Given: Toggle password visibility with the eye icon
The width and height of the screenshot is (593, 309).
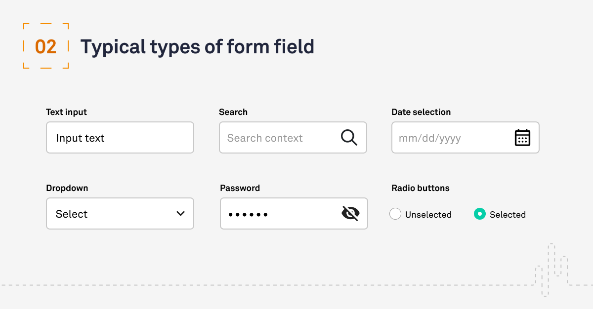Looking at the screenshot, I should [350, 213].
